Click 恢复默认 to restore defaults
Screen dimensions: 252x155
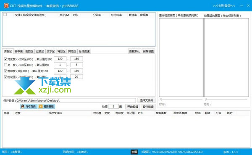[x=134, y=51]
